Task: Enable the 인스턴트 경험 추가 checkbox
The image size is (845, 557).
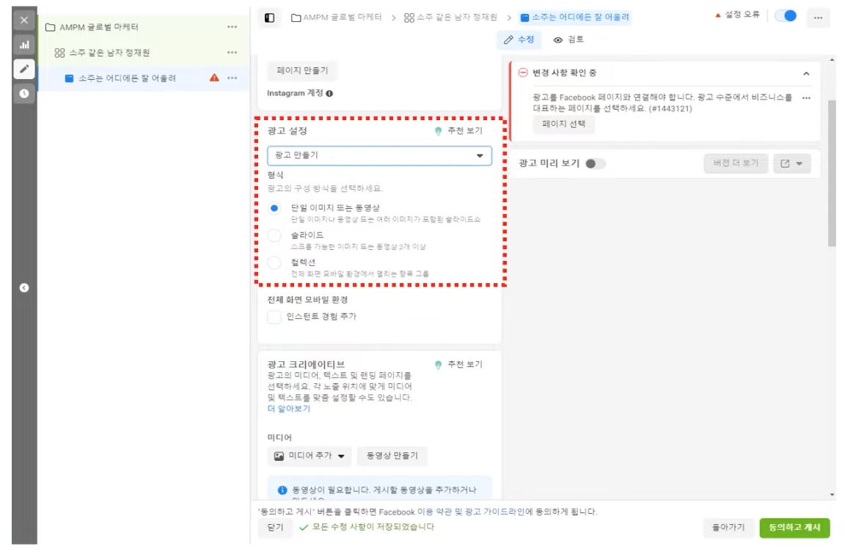Action: point(274,317)
